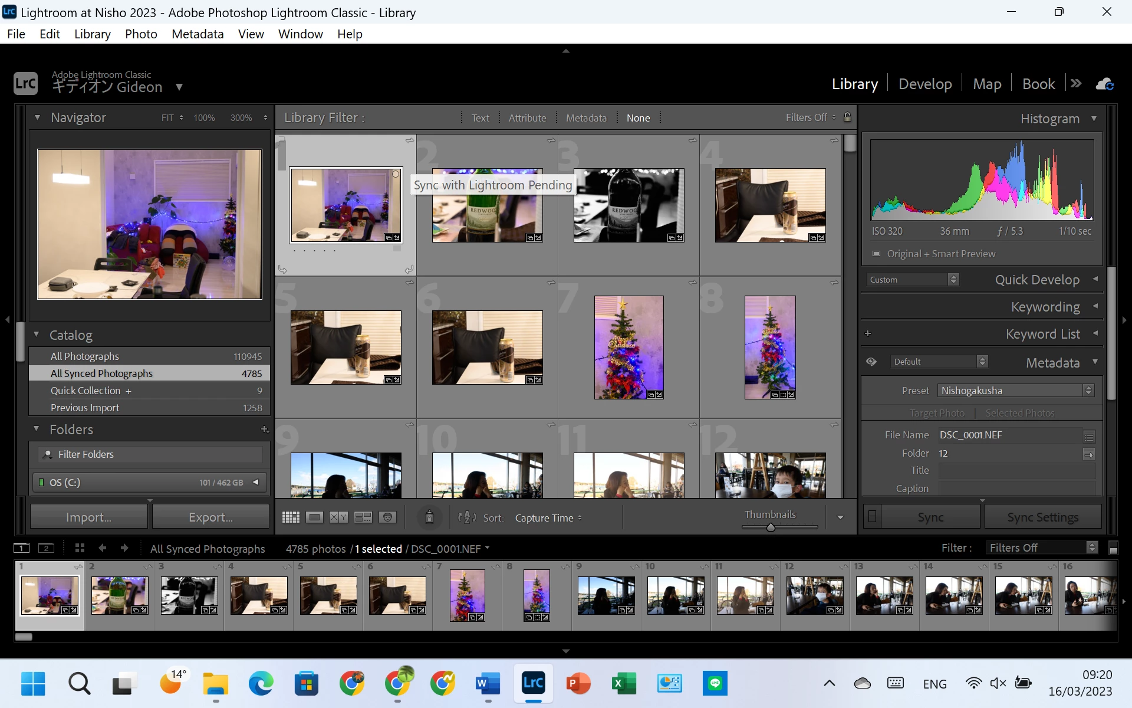Open the Metadata menu

pyautogui.click(x=197, y=34)
